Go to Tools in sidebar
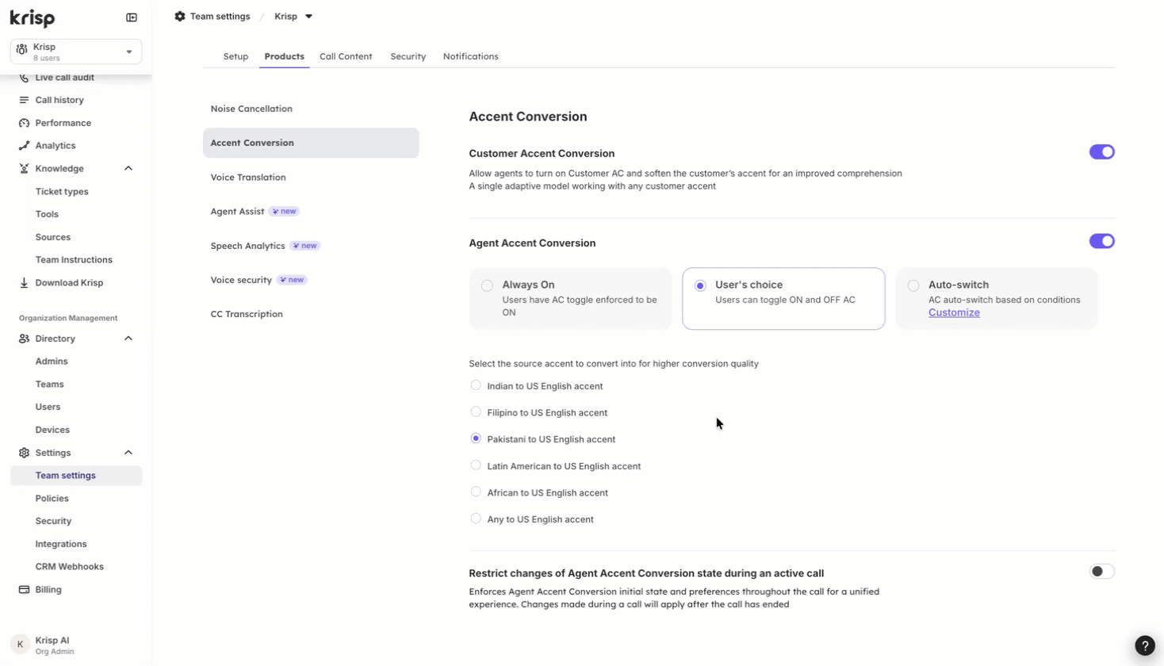Screen dimensions: 1164x666 47,214
